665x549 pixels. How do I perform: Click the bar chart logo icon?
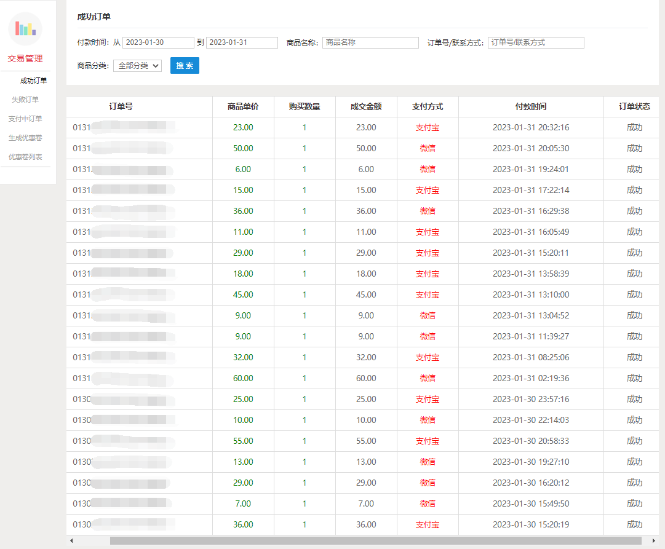(x=25, y=29)
